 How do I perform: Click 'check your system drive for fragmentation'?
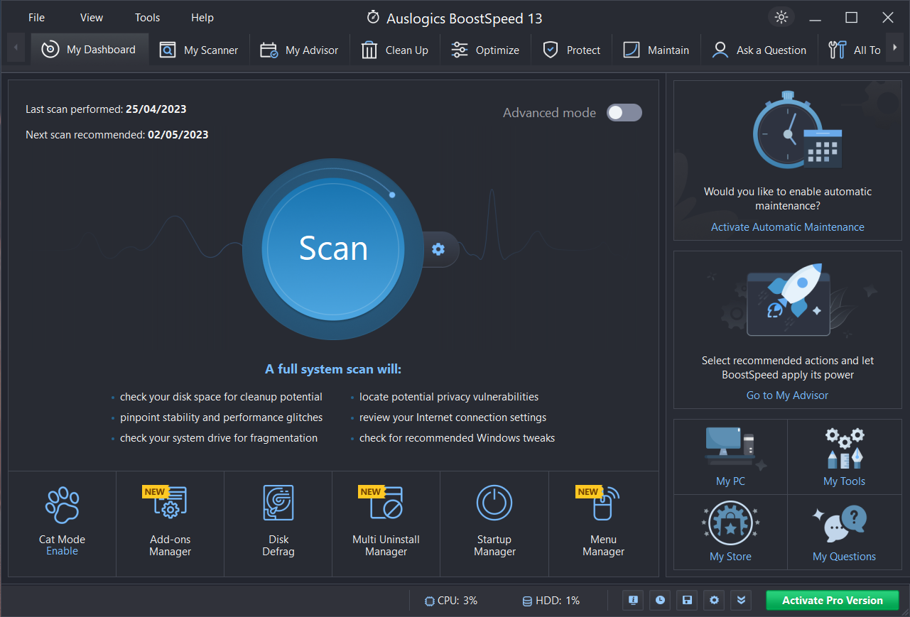click(x=219, y=438)
